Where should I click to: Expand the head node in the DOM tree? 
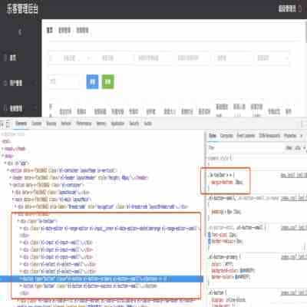pyautogui.click(x=2, y=149)
